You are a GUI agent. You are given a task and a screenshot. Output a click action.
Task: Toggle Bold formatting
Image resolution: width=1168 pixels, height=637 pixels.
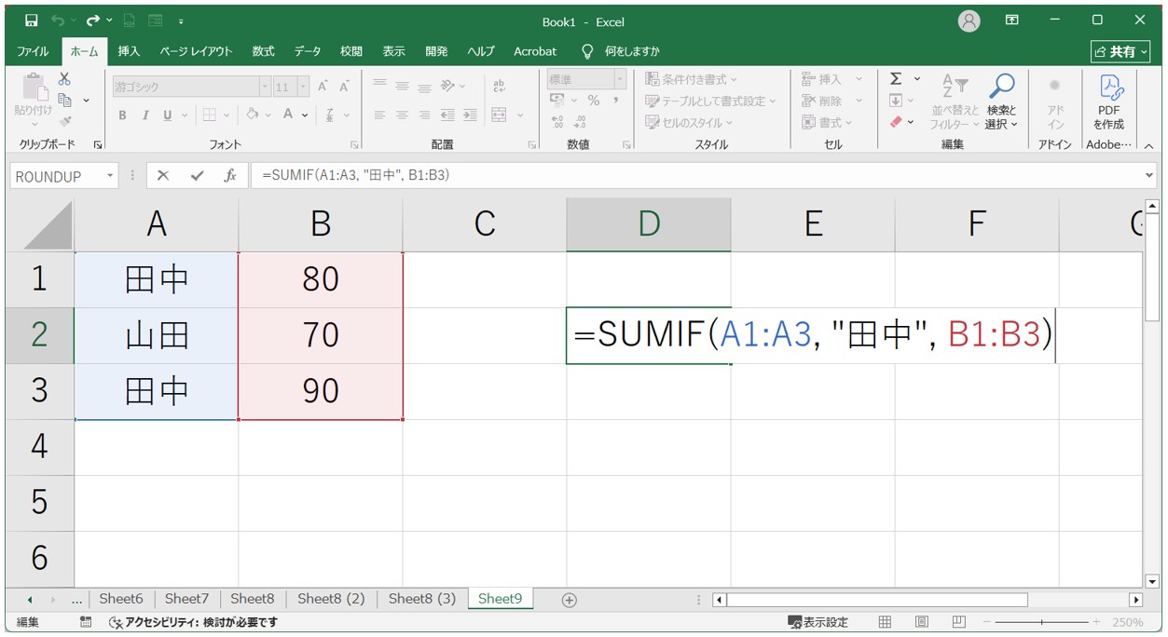click(x=122, y=115)
